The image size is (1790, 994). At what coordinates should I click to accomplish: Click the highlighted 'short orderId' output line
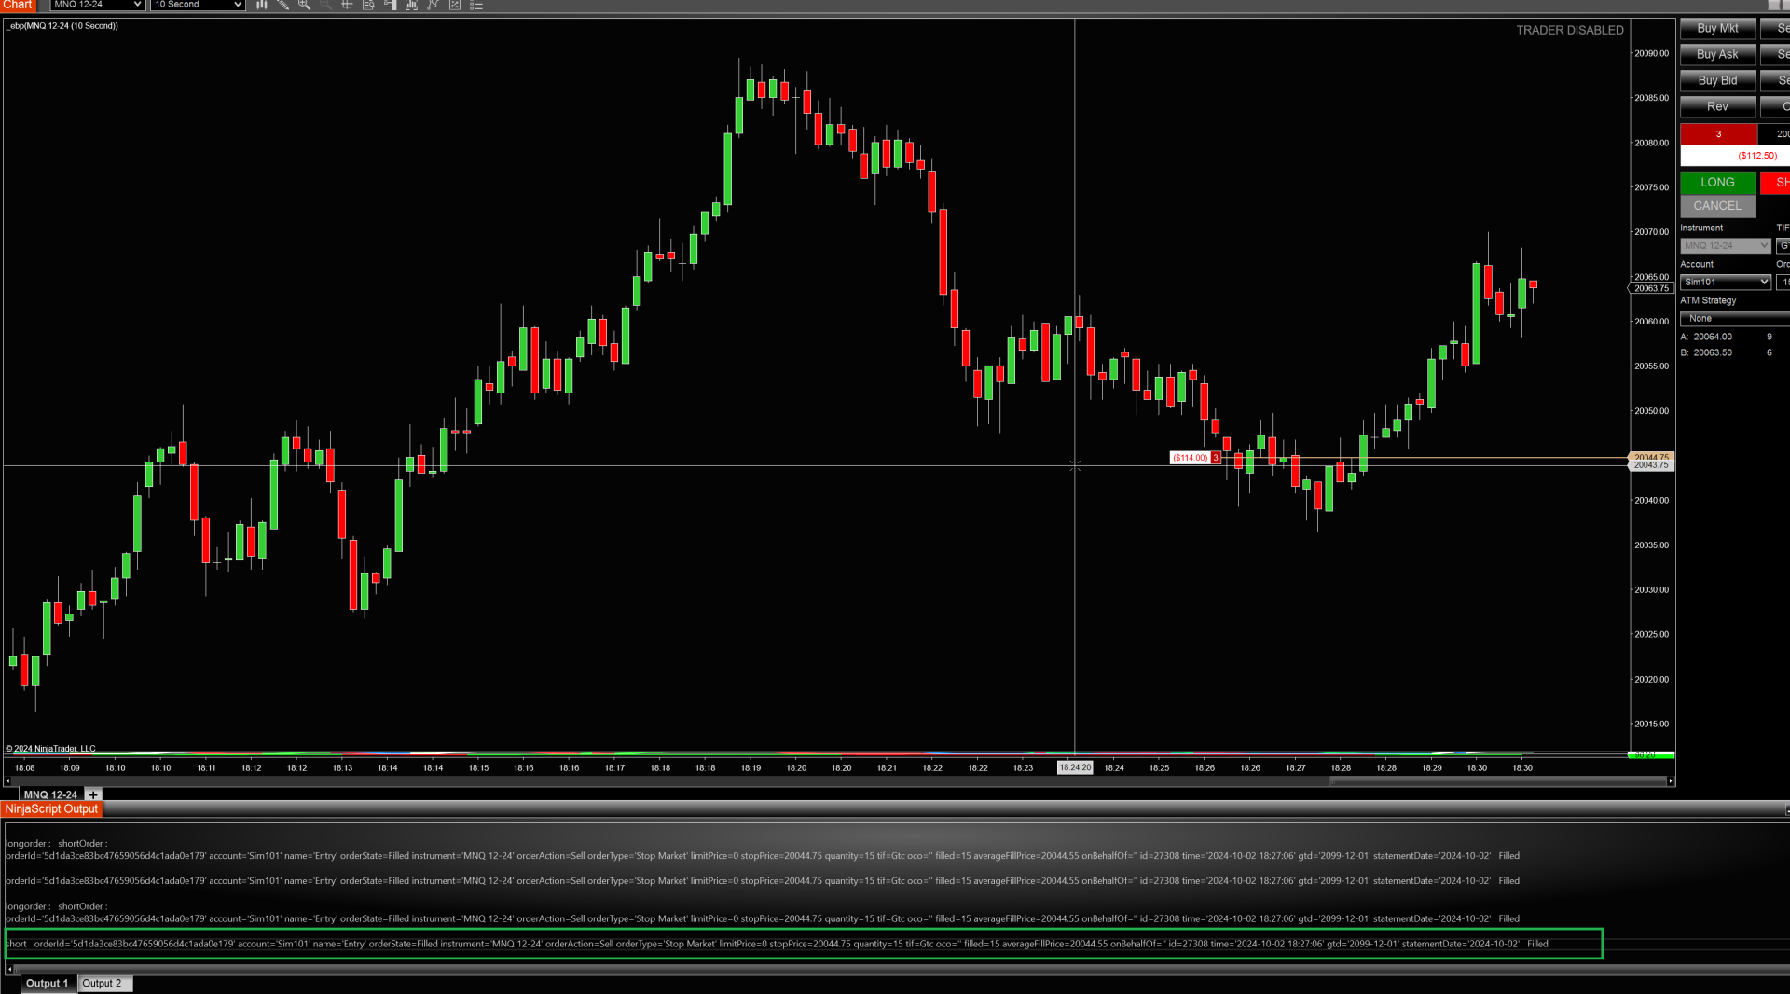[804, 944]
